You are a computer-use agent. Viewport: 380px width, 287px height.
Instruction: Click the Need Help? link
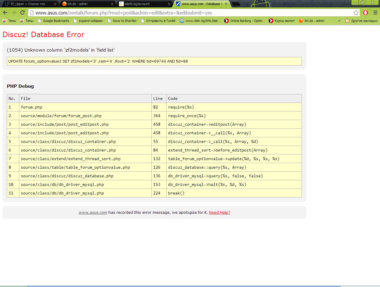coord(219,212)
